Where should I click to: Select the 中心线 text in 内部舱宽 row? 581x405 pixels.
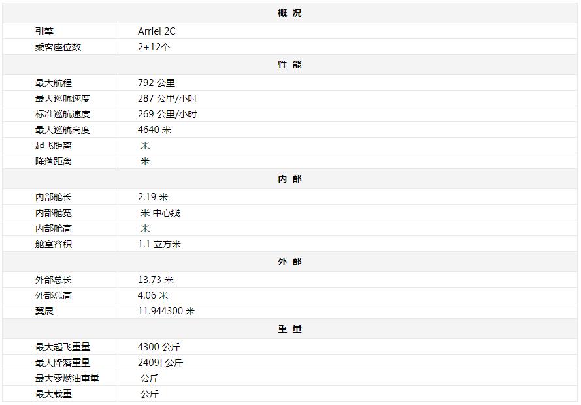[x=167, y=213]
